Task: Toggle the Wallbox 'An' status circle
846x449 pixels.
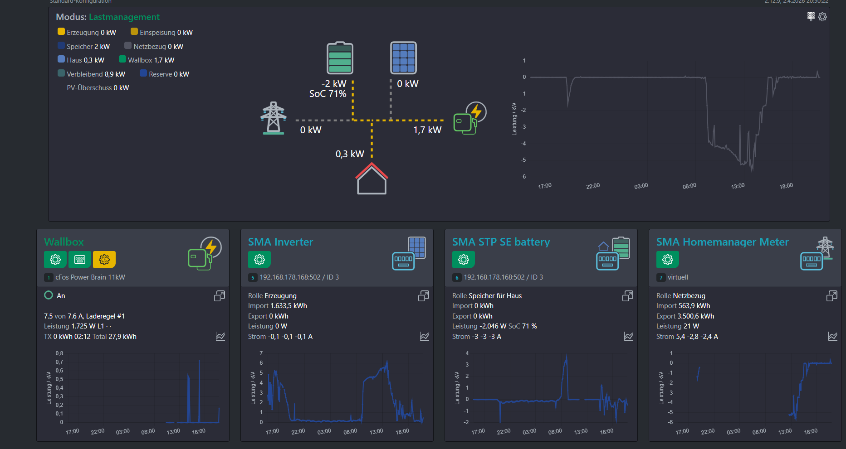Action: tap(49, 295)
